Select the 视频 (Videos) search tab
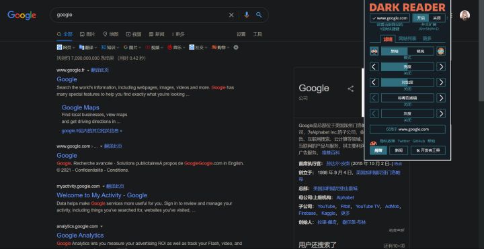 134,34
